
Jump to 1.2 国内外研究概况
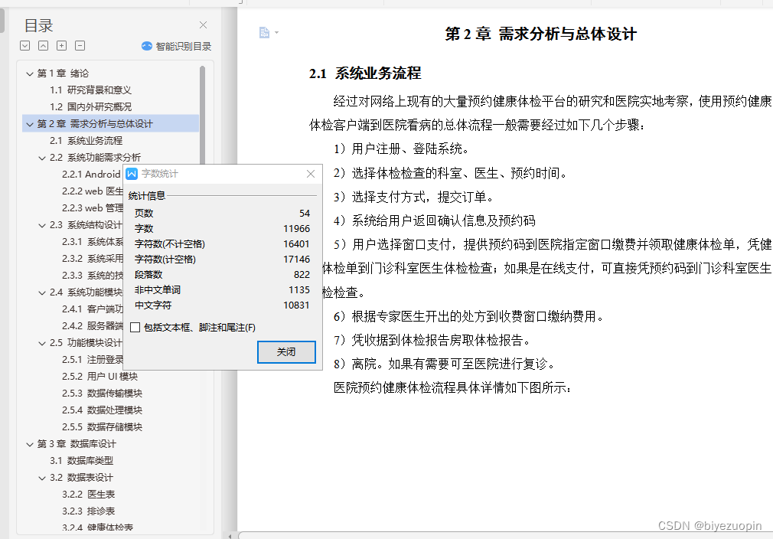point(91,107)
